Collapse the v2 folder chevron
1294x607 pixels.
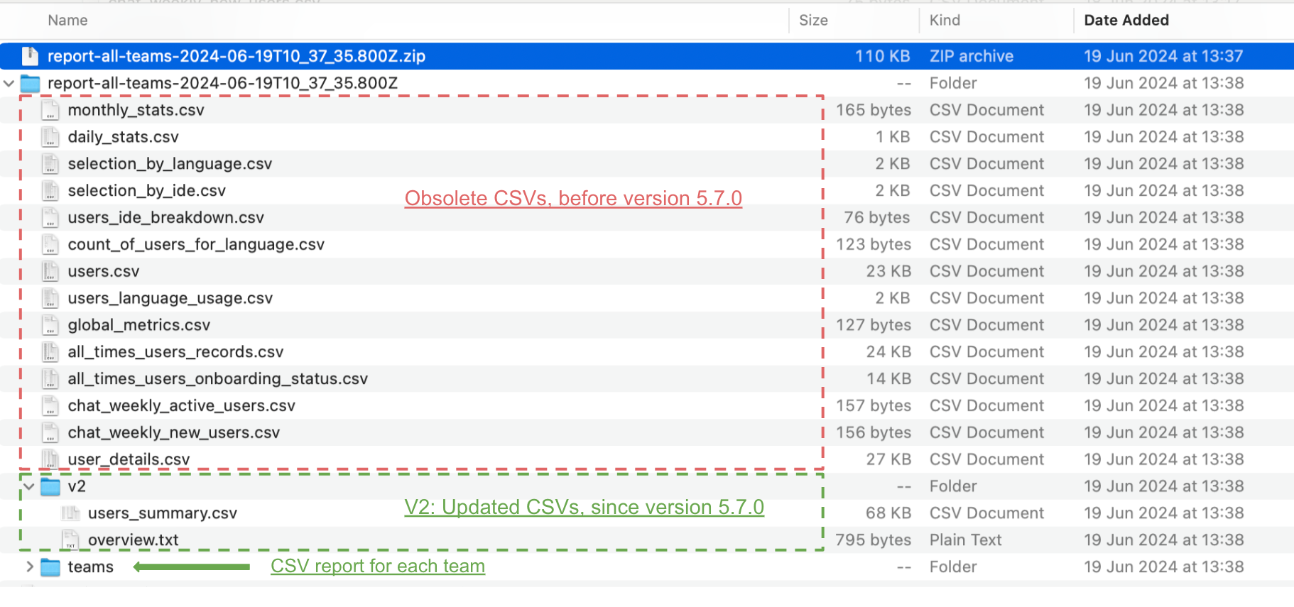coord(29,486)
